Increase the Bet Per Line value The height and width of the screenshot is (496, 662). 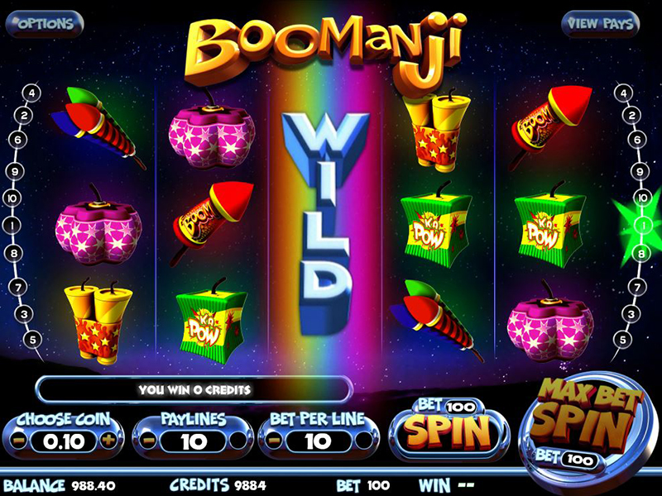[x=363, y=441]
